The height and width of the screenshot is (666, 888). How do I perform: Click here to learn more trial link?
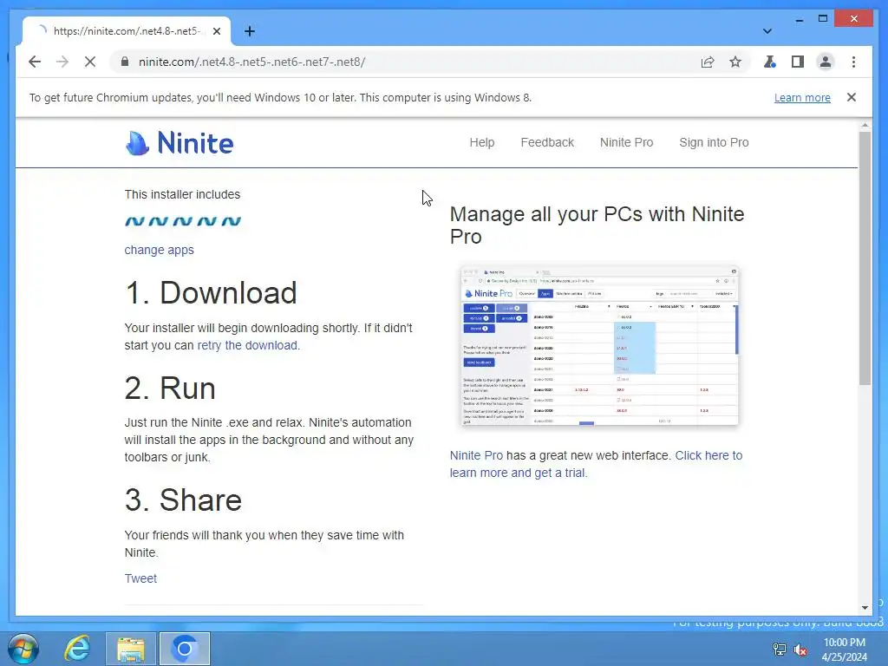[596, 464]
